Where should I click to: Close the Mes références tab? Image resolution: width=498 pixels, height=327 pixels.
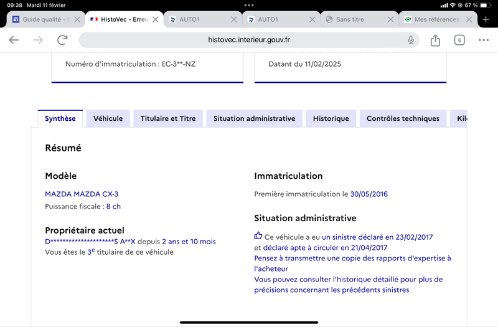pyautogui.click(x=469, y=19)
